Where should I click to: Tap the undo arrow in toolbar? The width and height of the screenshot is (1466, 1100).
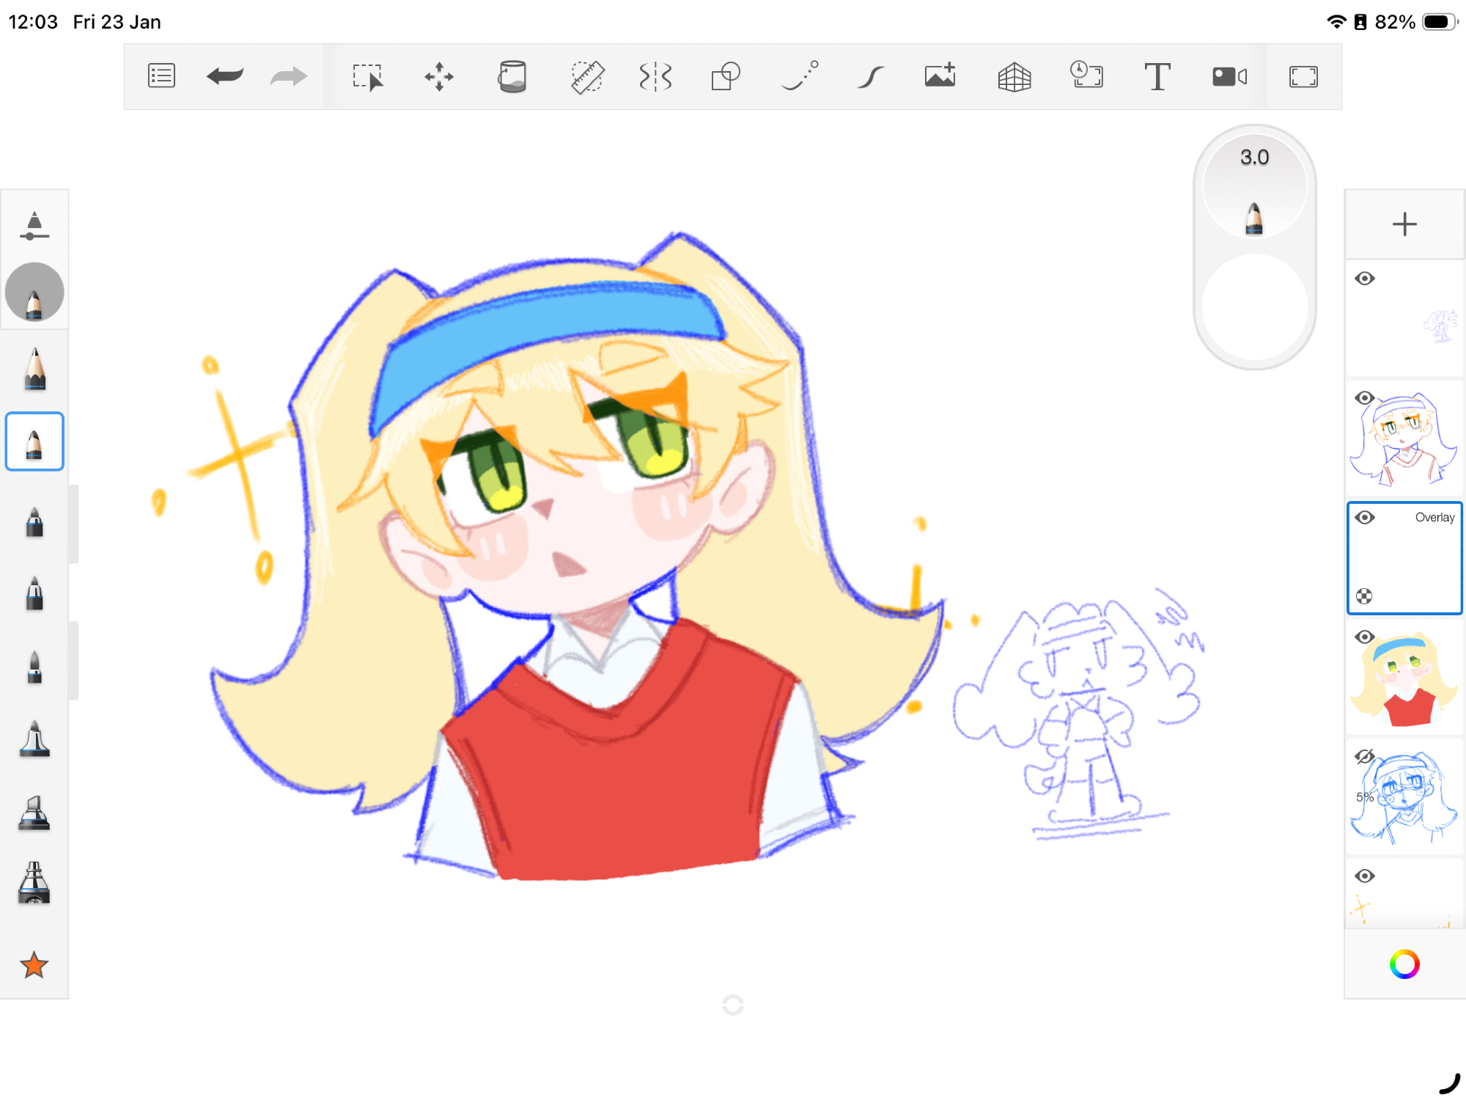(225, 76)
